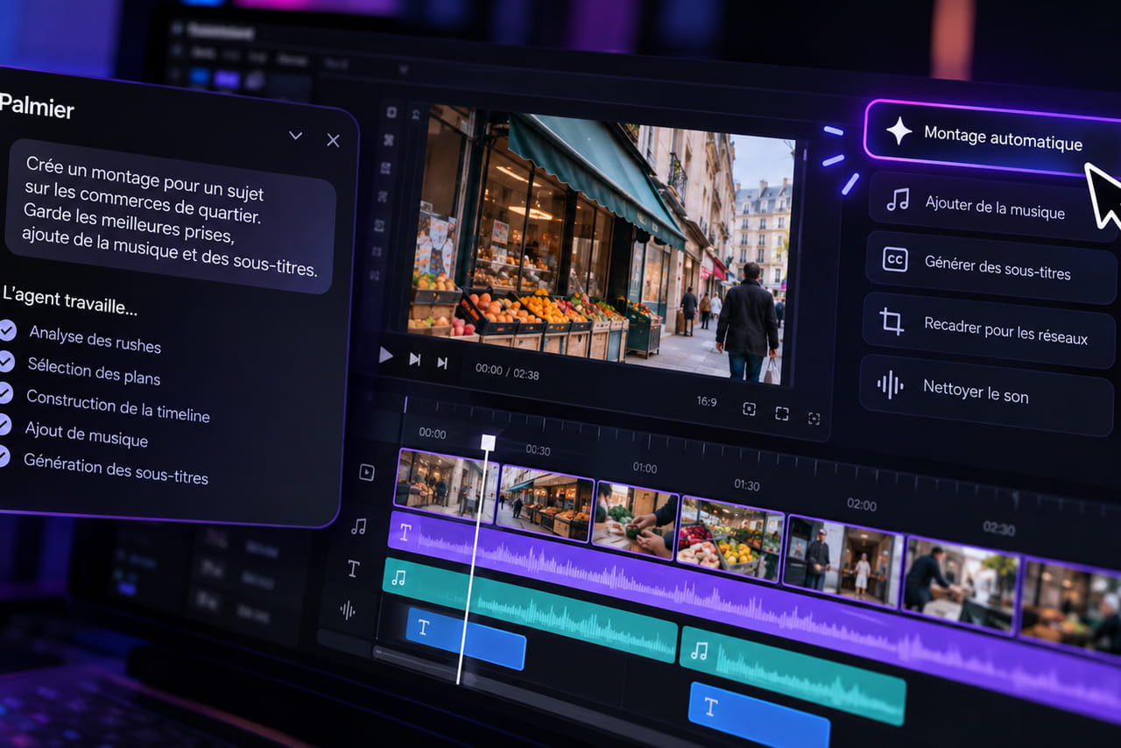
Task: Click the Play button under the preview
Action: (385, 356)
